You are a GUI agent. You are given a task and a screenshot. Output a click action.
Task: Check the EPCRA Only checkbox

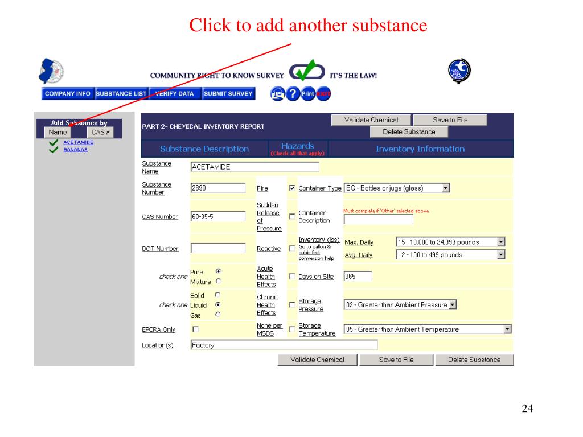point(196,329)
